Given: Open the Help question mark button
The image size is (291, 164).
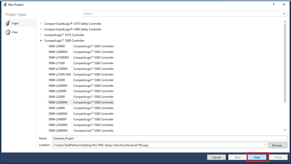Looking at the screenshot, I should (274, 4).
